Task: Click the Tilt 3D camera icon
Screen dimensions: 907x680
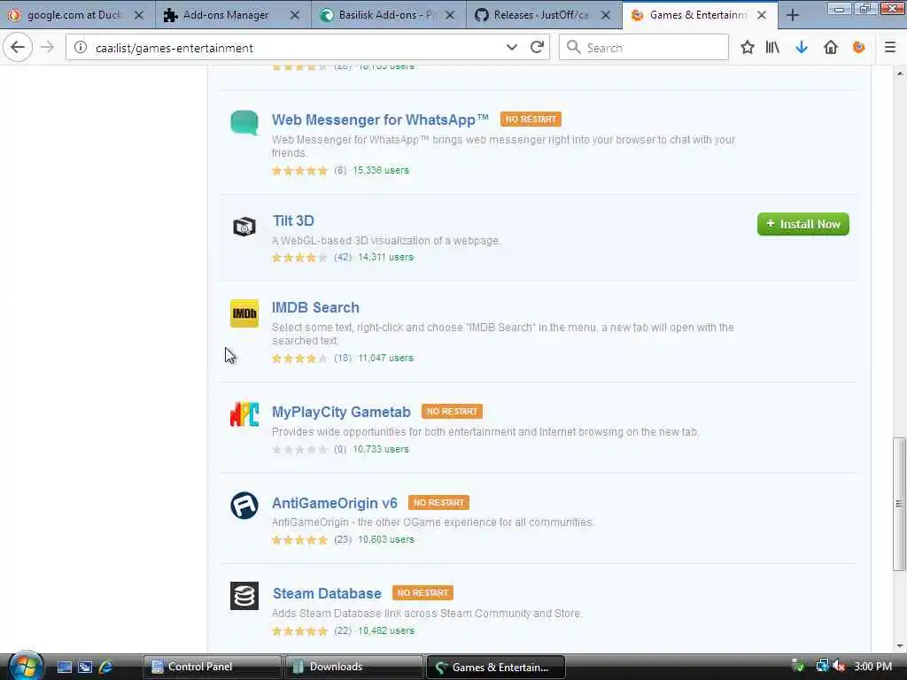Action: [x=244, y=227]
